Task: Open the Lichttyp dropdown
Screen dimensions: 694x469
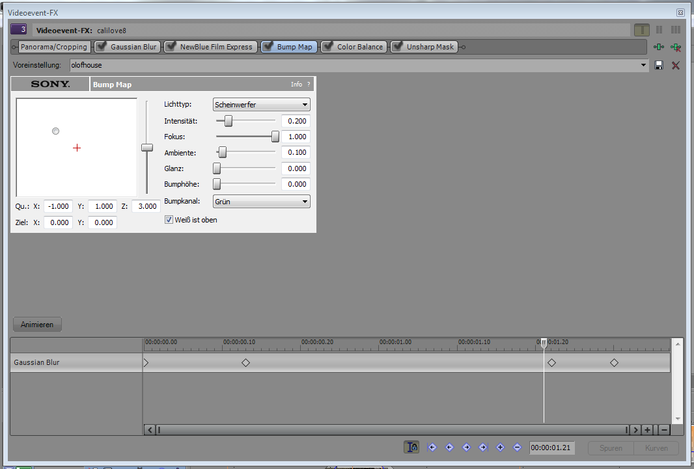Action: (261, 104)
